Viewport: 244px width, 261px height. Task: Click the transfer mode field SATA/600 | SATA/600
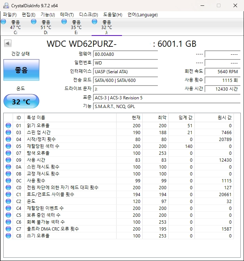(x=126, y=80)
